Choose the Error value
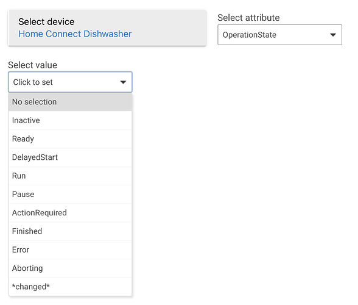This screenshot has width=358, height=305. 70,250
